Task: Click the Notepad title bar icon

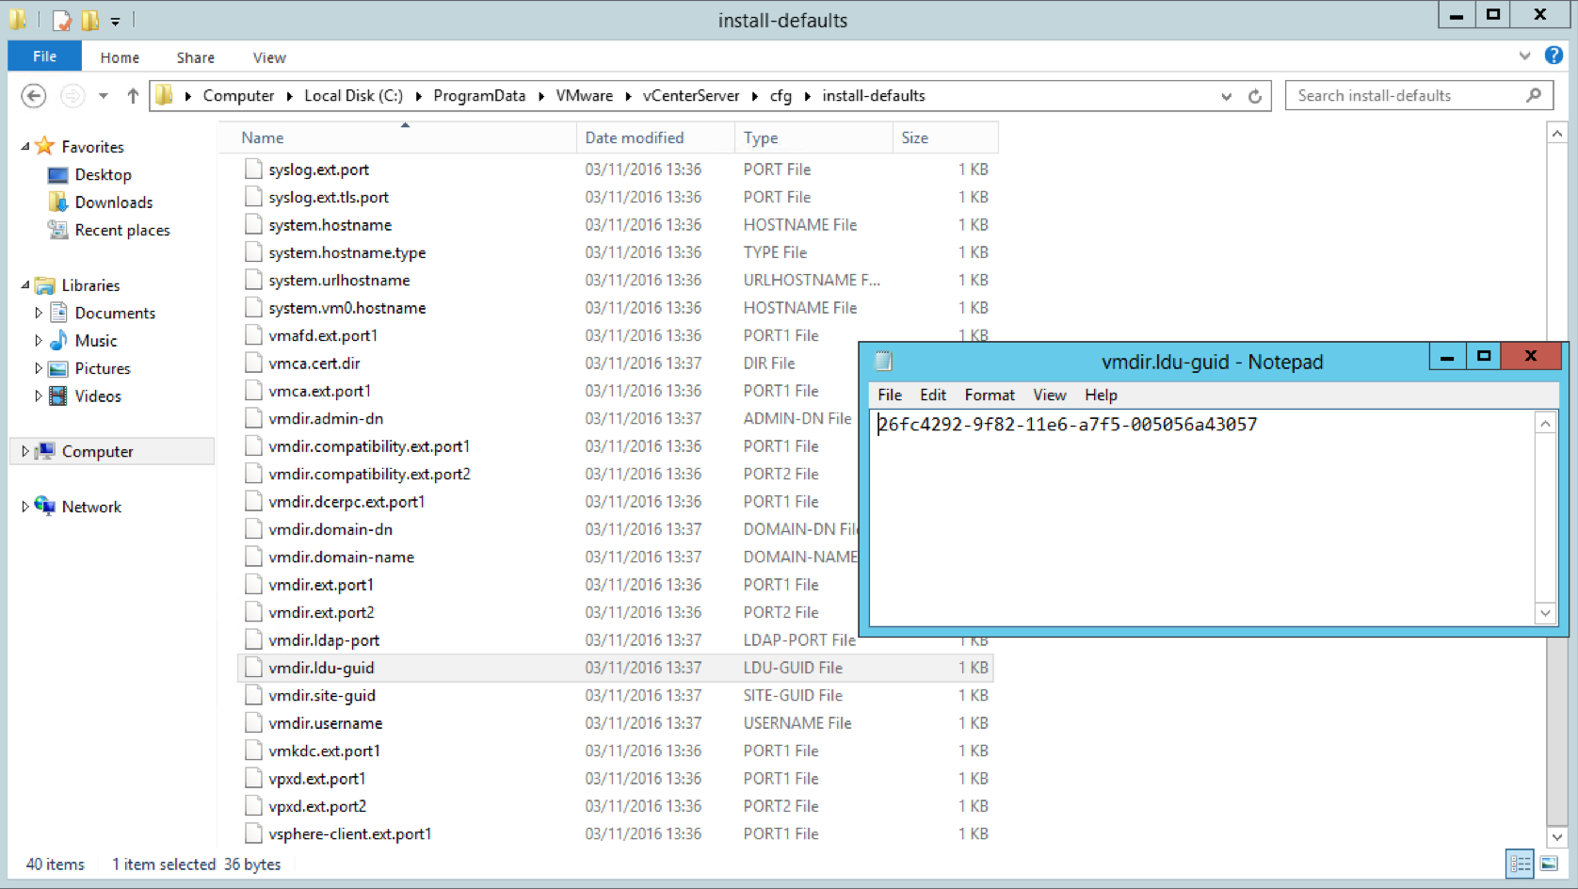Action: click(883, 362)
